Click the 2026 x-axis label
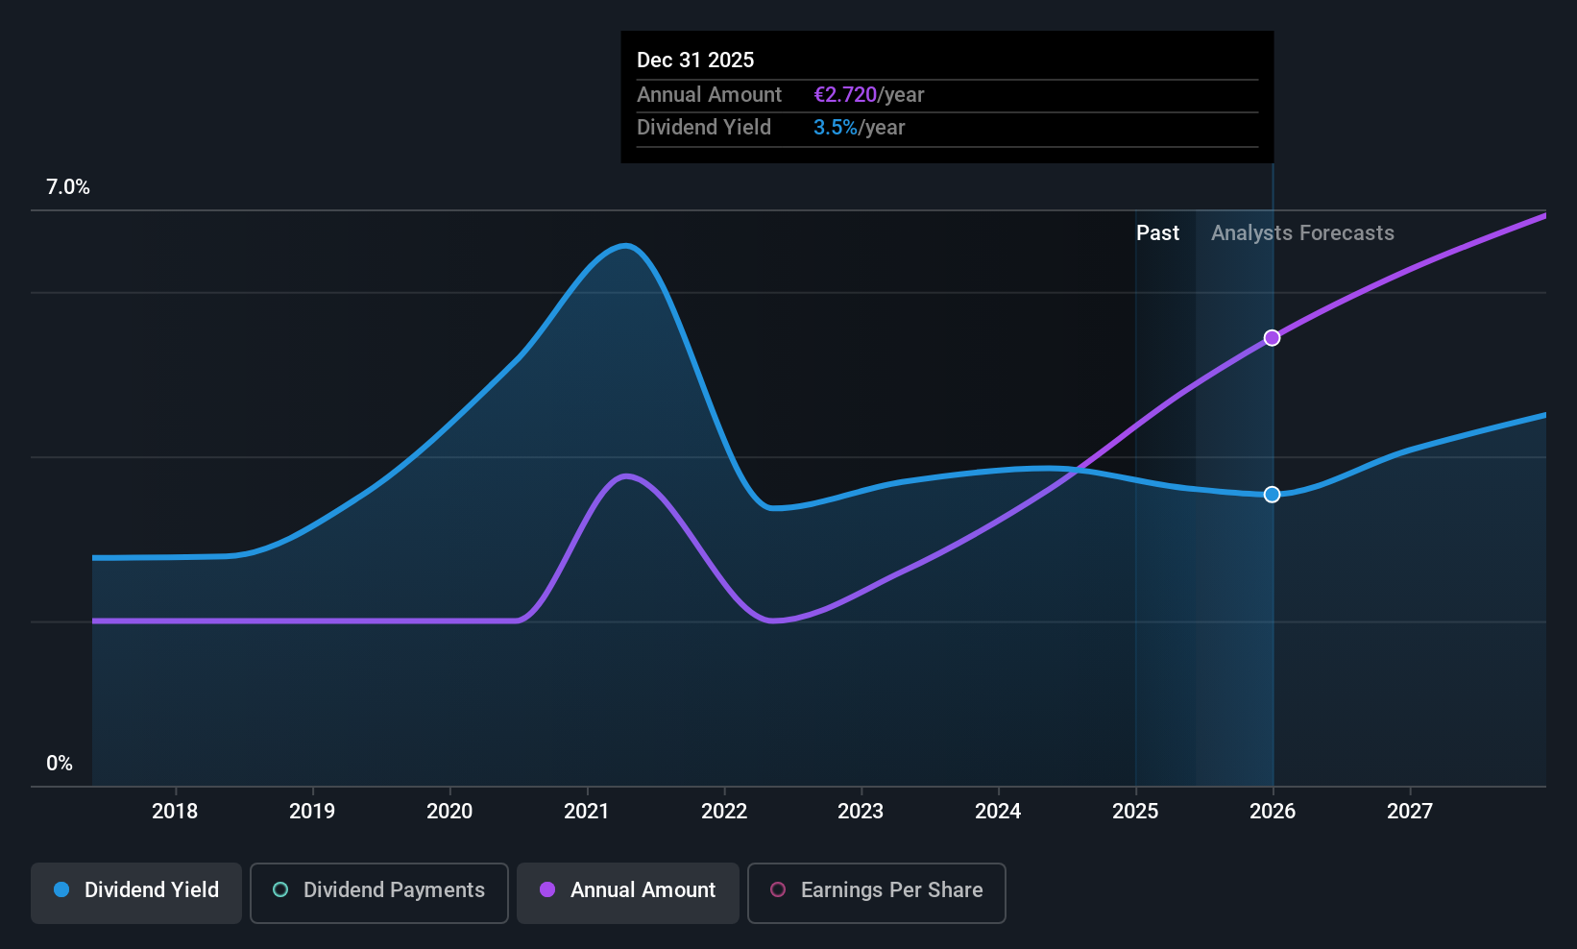 (x=1273, y=812)
